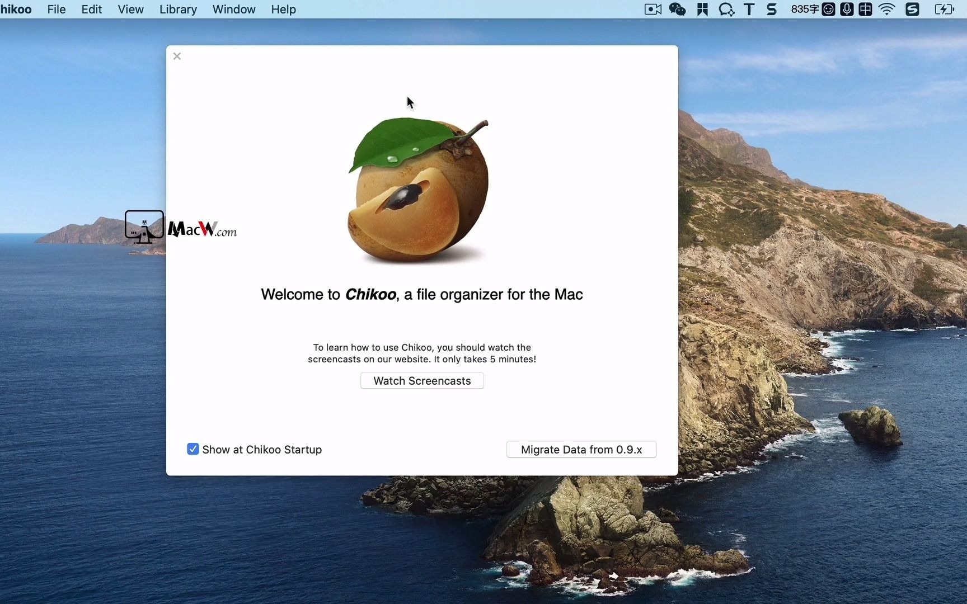
Task: Open the hikoo application menu
Action: tap(16, 10)
